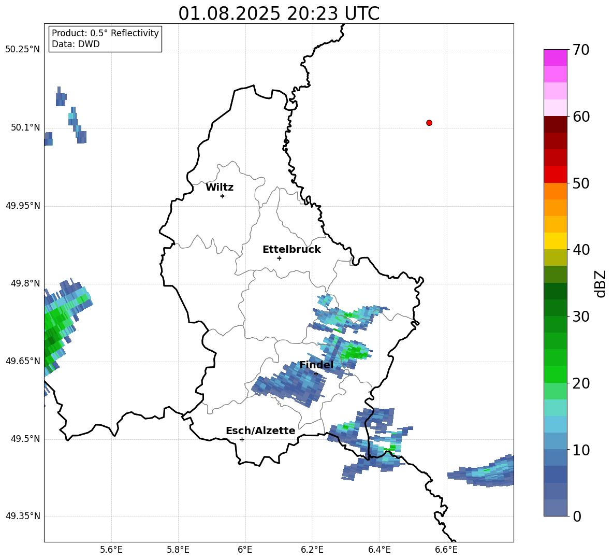Click the colorbar tick value 70
Screen dimensions: 613x560
pos(581,50)
